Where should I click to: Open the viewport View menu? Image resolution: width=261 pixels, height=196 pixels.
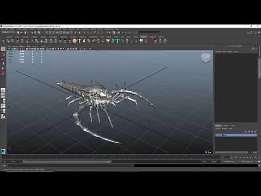[9, 46]
